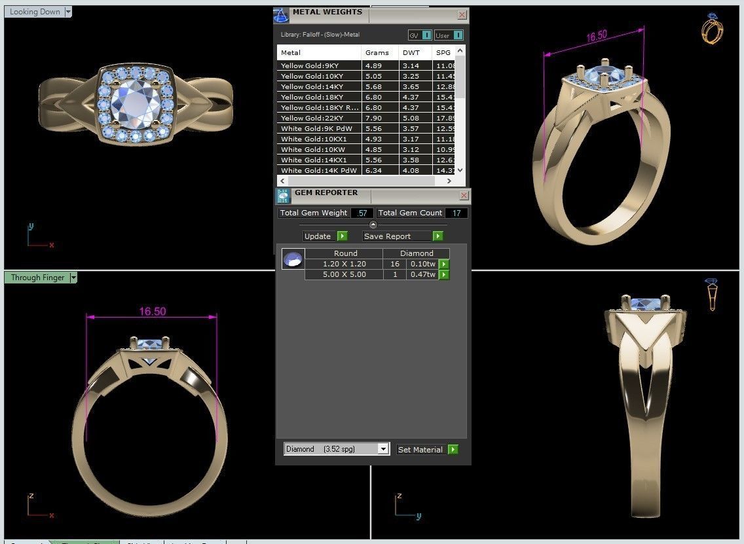This screenshot has width=744, height=544.
Task: Click metal table scroll-right arrow
Action: click(449, 181)
